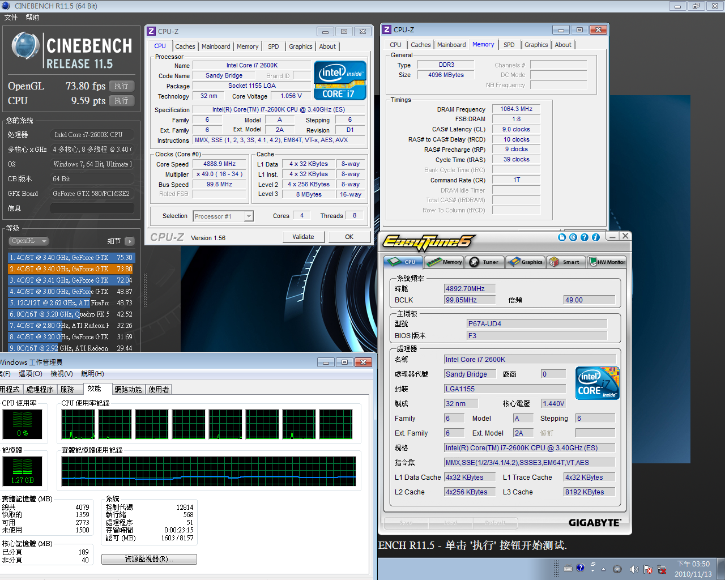Image resolution: width=725 pixels, height=580 pixels.
Task: Click the blue help icon in the taskbar
Action: click(581, 568)
